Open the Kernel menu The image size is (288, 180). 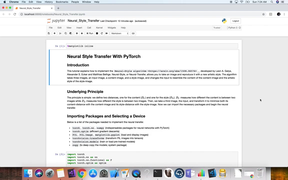(99, 28)
